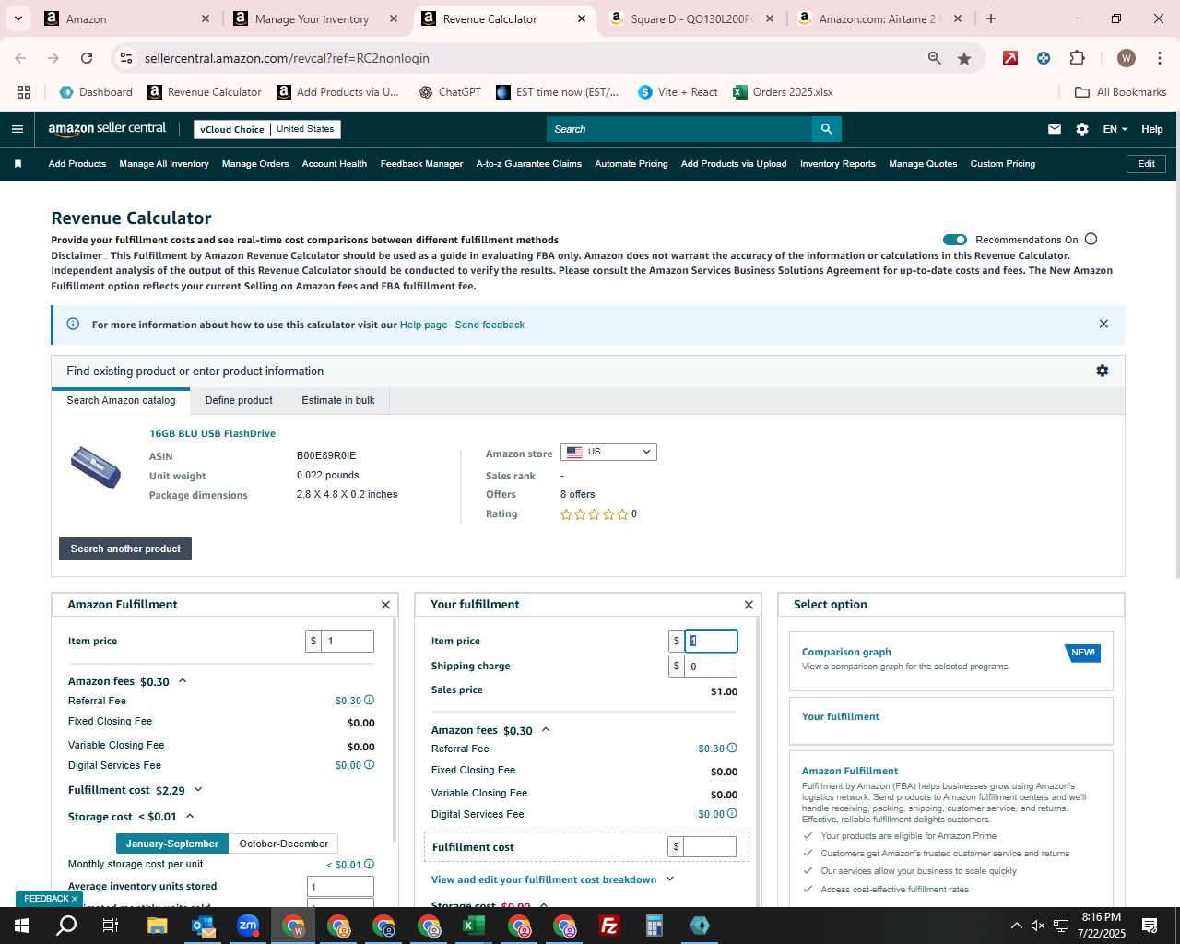Viewport: 1180px width, 944px height.
Task: Open the Seller Central settings gear
Action: 1082,129
